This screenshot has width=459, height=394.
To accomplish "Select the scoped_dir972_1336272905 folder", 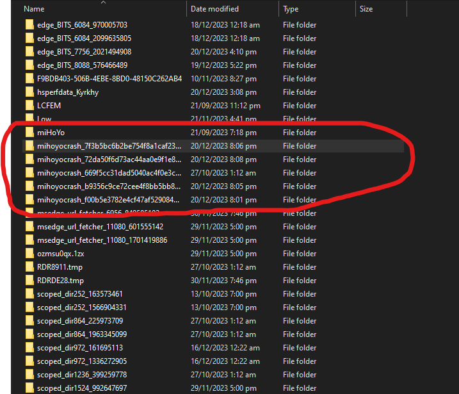I will coord(82,361).
